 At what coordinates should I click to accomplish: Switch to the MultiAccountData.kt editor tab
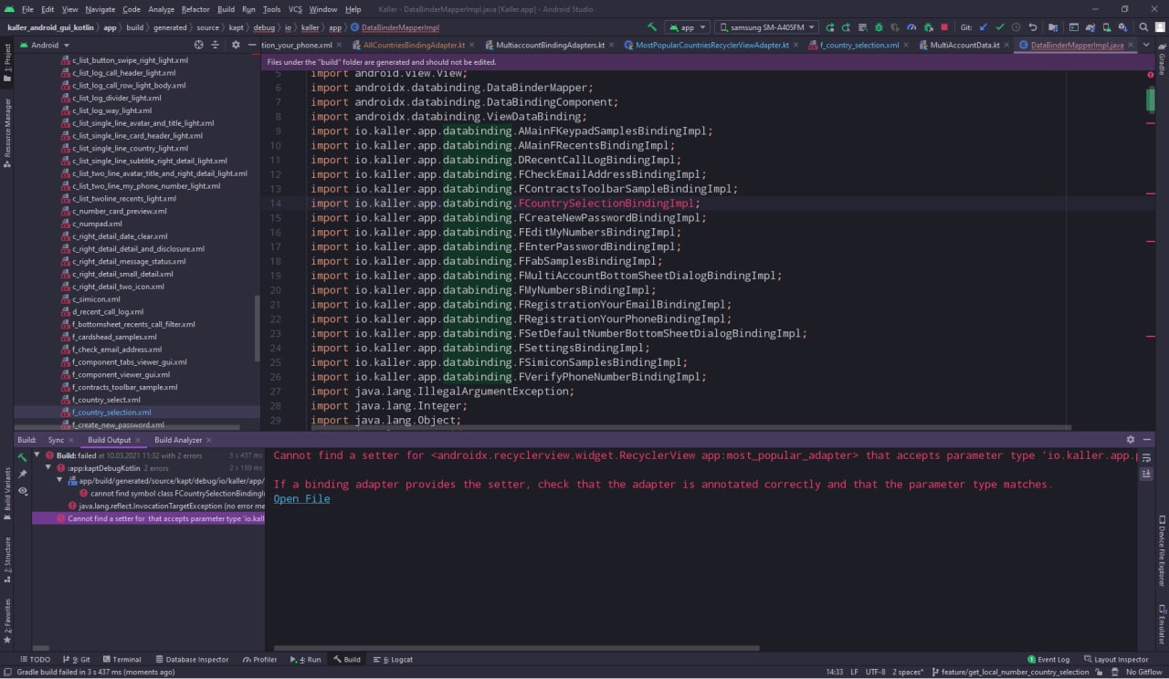click(964, 45)
